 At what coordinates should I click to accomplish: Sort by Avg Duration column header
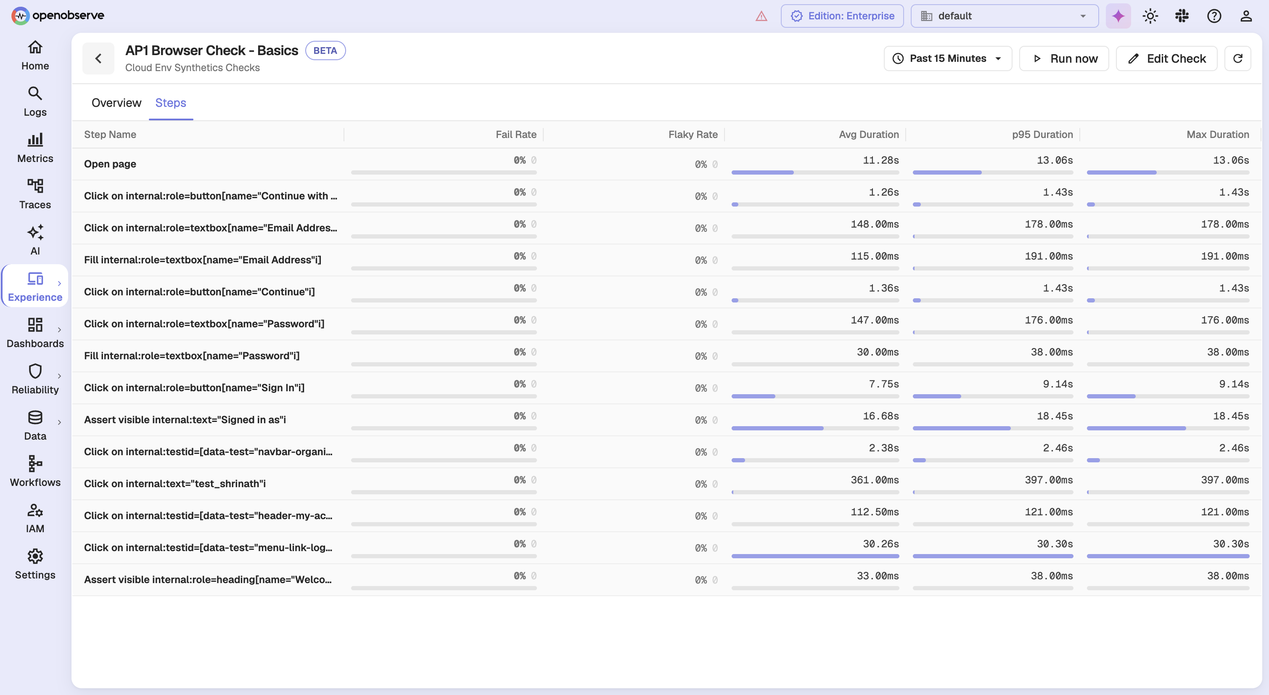[869, 135]
